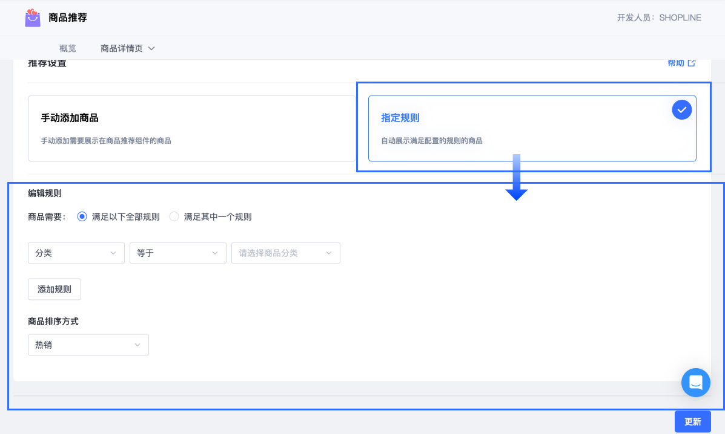
Task: Click the 开发人员: SHOPLINE text
Action: (659, 18)
